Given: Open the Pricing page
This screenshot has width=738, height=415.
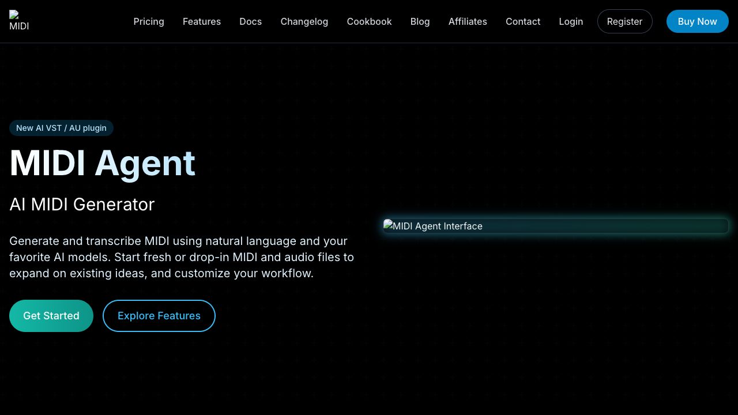Looking at the screenshot, I should tap(149, 21).
